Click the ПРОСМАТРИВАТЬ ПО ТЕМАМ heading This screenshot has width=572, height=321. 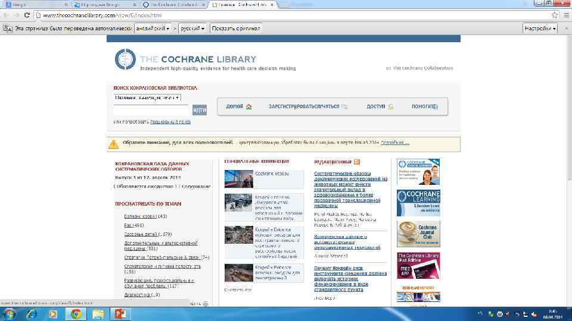pyautogui.click(x=148, y=204)
